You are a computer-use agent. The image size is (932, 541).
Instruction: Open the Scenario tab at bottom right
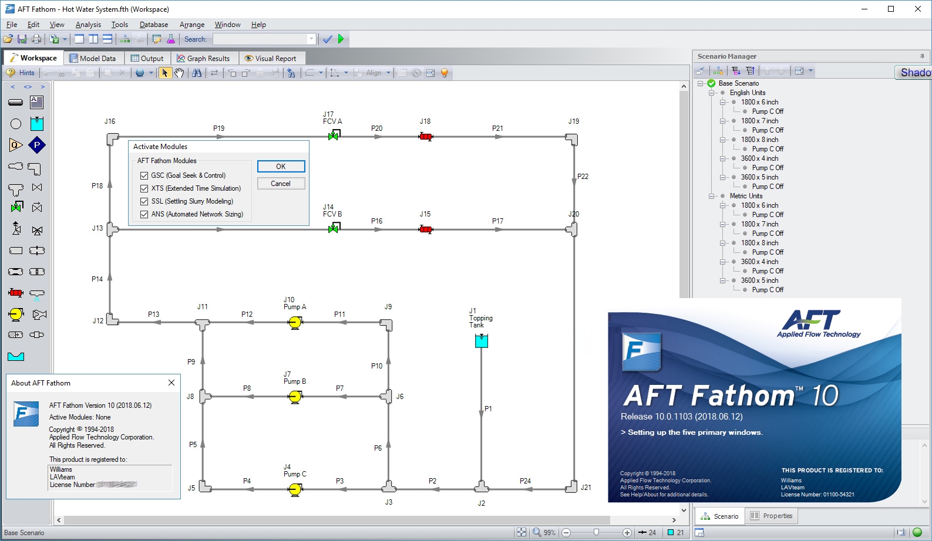tap(720, 516)
